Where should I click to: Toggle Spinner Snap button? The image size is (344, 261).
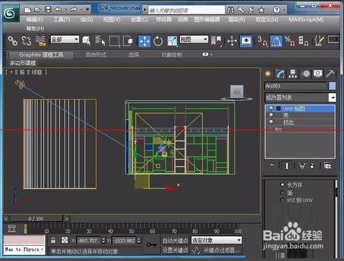click(303, 41)
